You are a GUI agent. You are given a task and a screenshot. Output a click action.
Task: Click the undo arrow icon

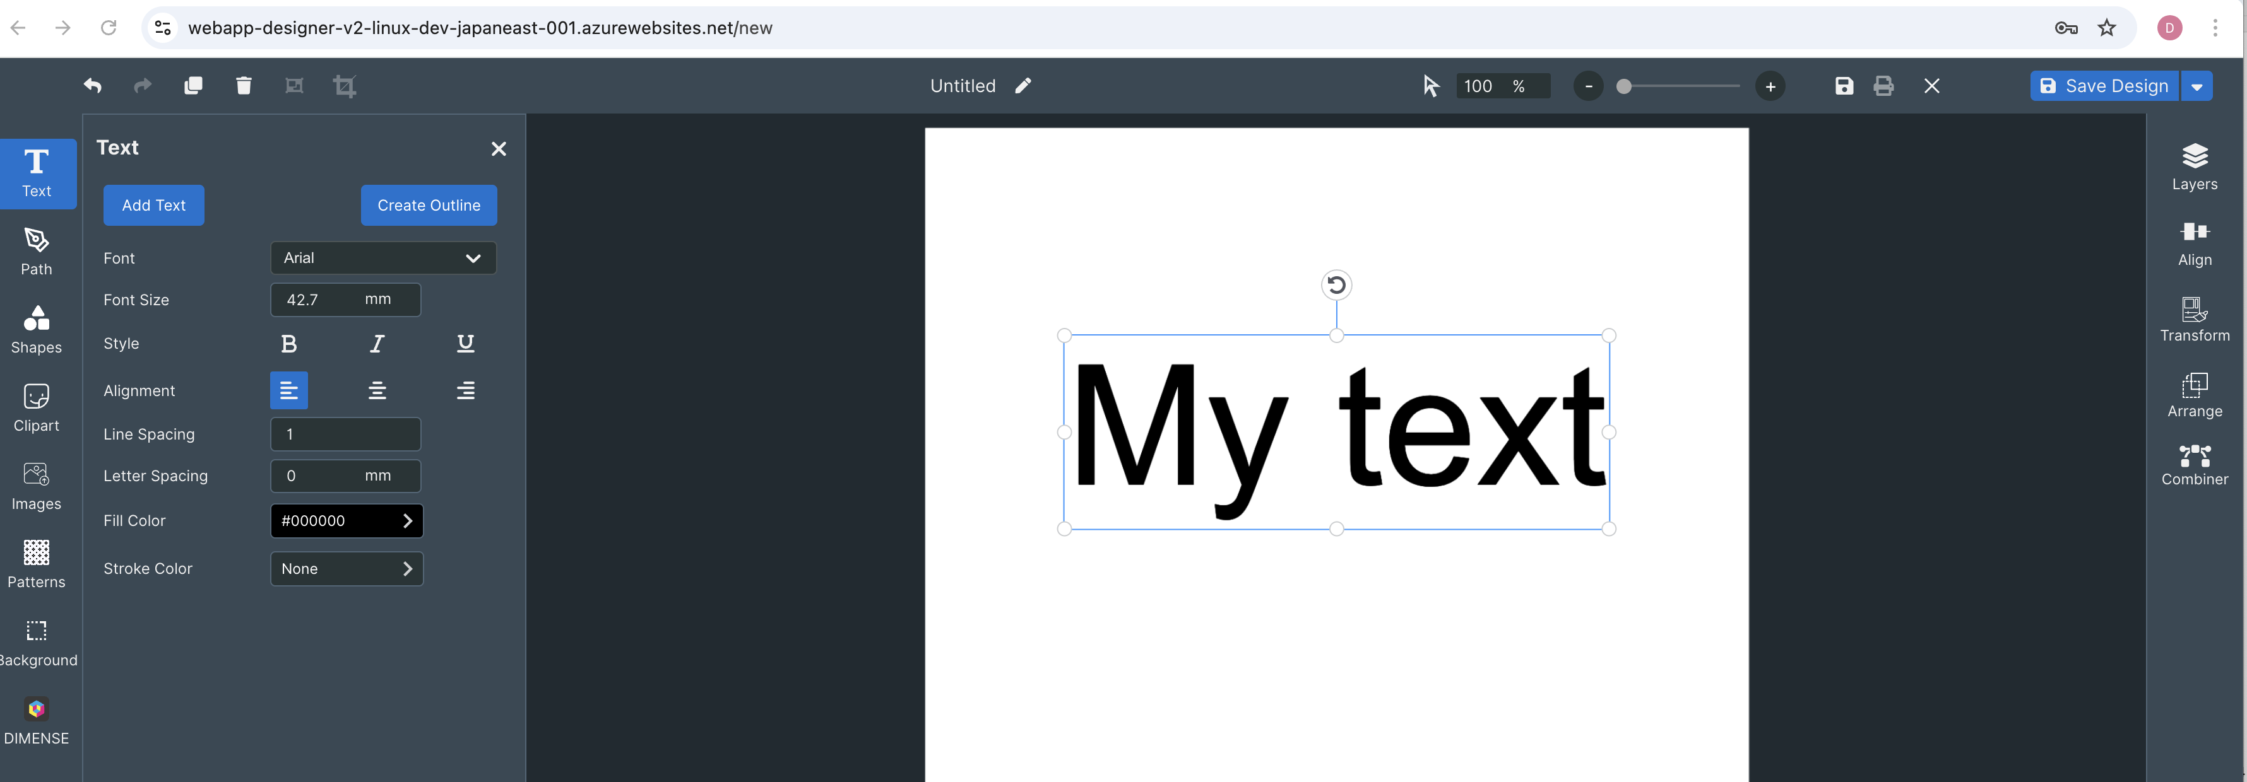click(x=92, y=85)
